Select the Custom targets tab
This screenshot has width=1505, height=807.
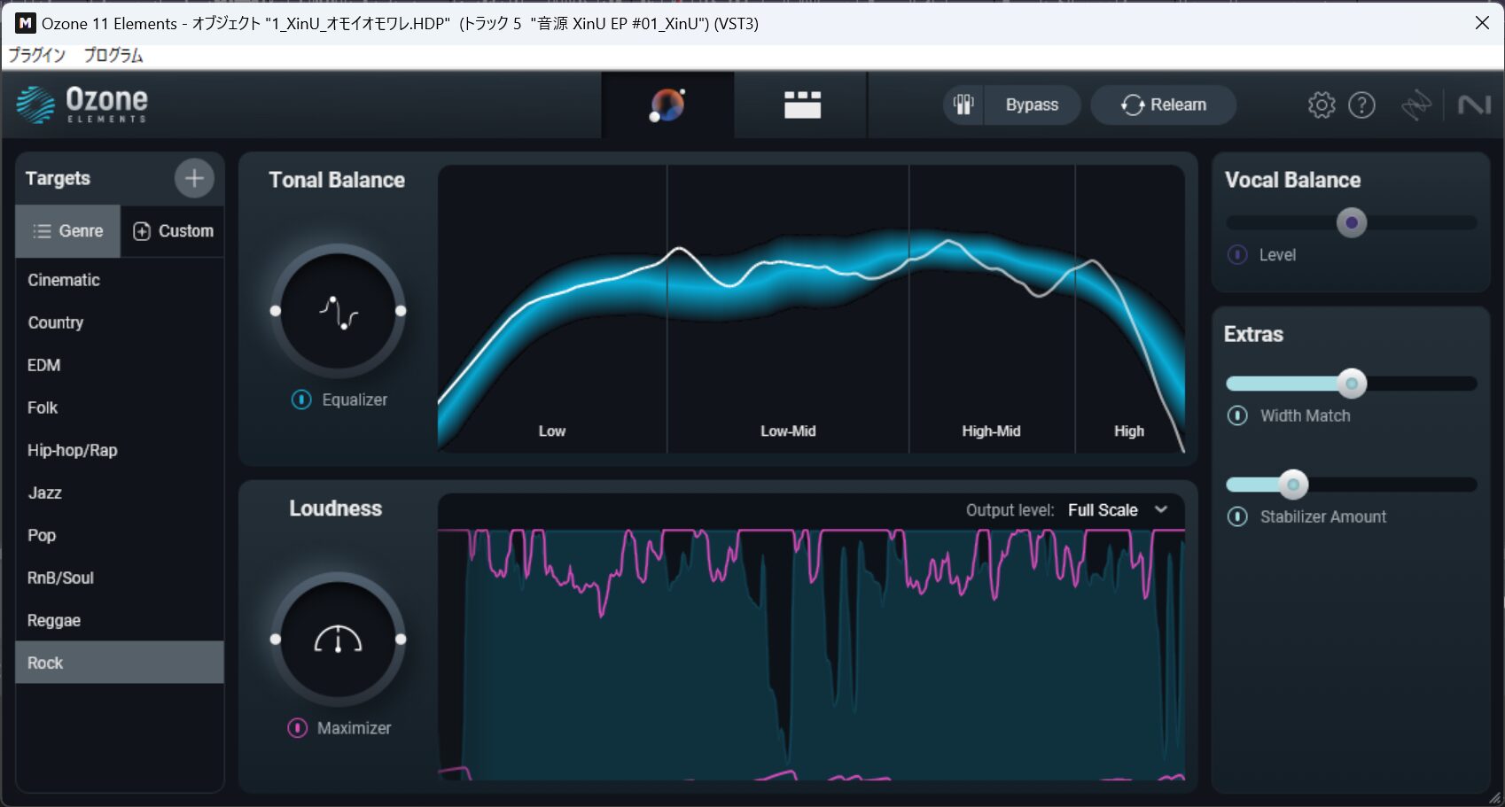tap(173, 231)
